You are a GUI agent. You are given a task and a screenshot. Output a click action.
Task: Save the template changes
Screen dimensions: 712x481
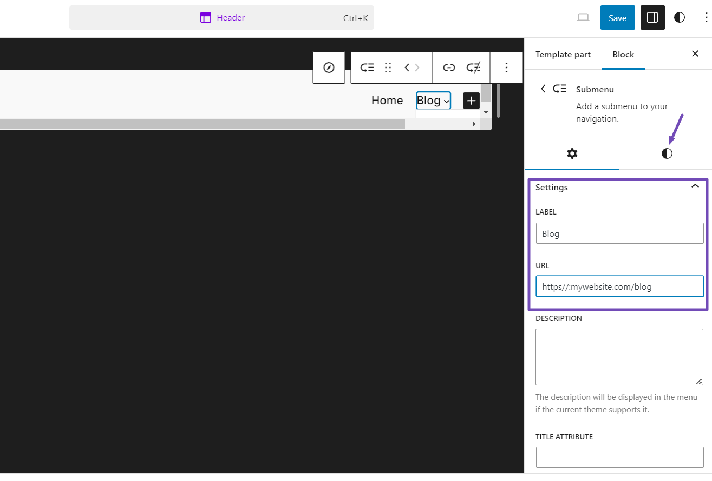(x=617, y=18)
